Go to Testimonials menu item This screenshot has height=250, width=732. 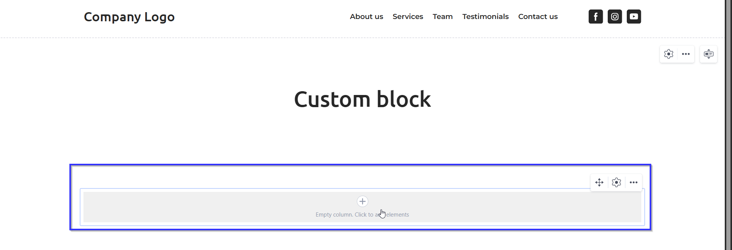[x=485, y=16]
